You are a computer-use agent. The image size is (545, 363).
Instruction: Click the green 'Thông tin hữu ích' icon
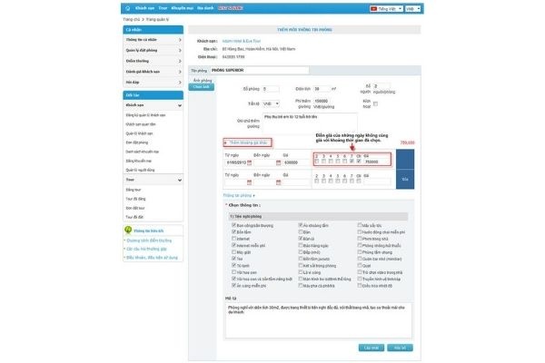tap(126, 230)
